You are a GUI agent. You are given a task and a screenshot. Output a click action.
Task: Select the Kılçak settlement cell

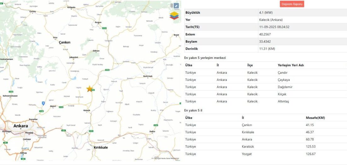click(x=282, y=94)
